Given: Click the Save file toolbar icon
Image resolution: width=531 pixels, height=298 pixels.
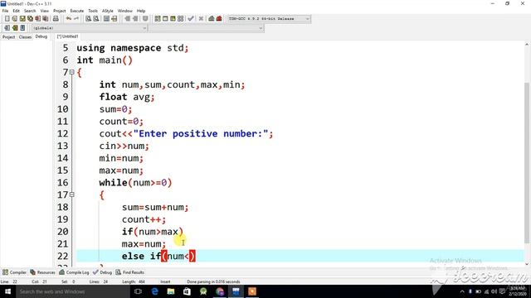Looking at the screenshot, I should [22, 18].
